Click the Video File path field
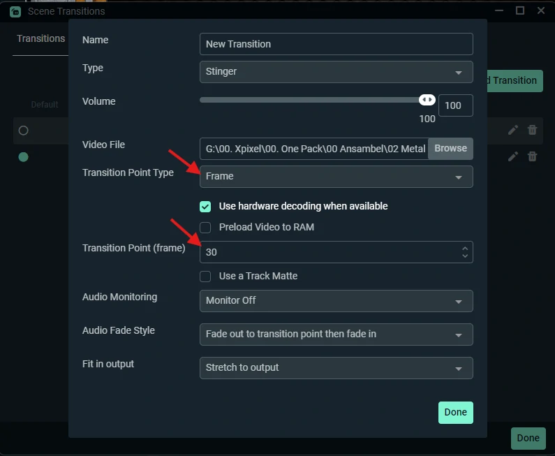 (314, 149)
